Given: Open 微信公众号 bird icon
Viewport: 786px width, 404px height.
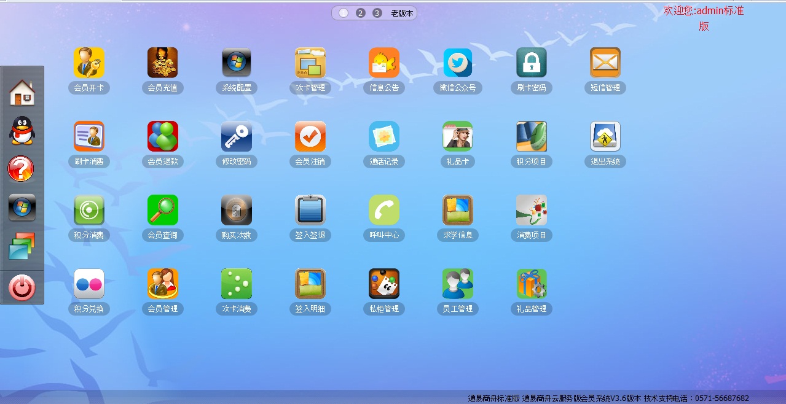Looking at the screenshot, I should tap(458, 63).
